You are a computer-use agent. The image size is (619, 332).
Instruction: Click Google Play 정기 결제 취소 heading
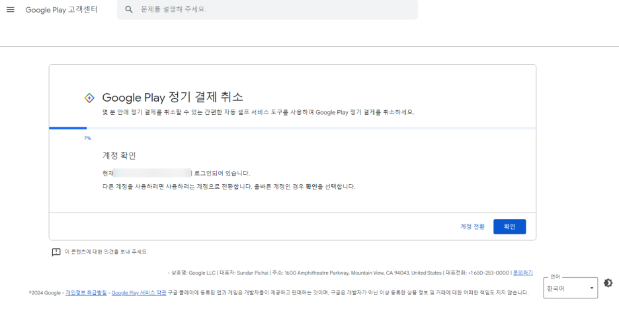(x=173, y=97)
